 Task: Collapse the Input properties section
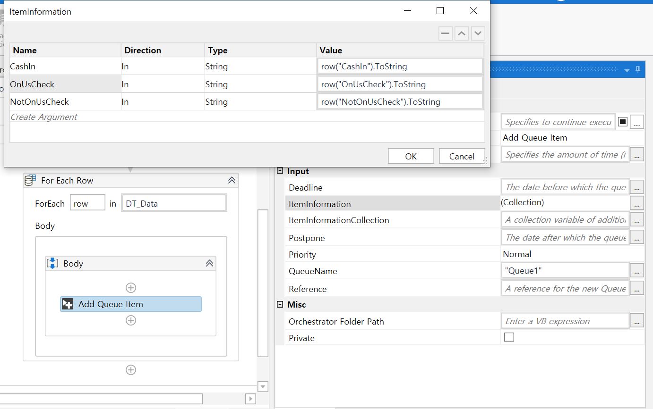click(280, 171)
